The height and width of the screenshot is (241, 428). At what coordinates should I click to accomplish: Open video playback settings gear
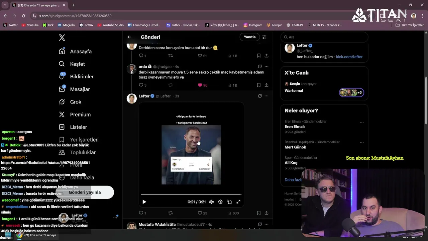pos(220,202)
